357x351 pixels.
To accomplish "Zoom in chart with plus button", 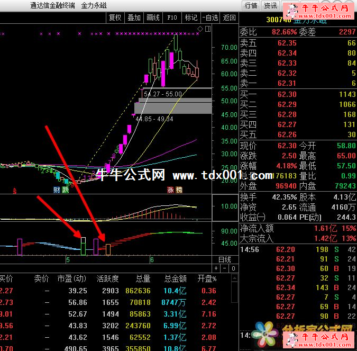I will pyautogui.click(x=216, y=268).
